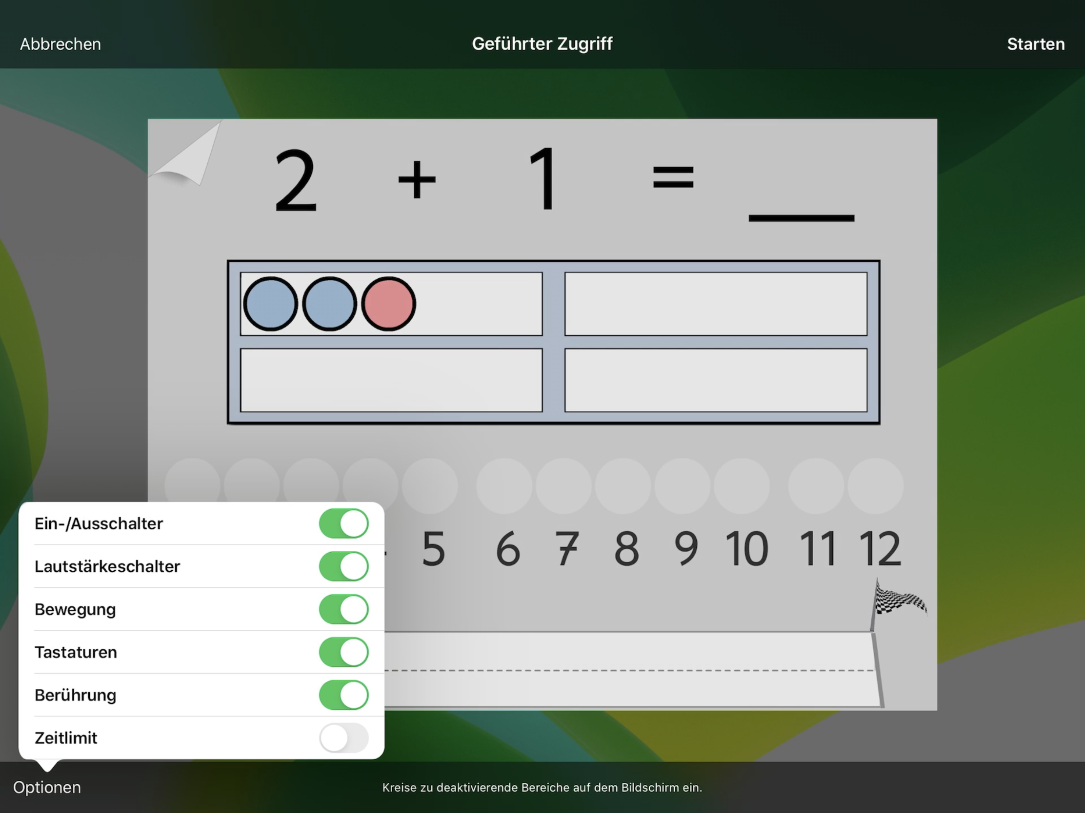Click the red counter circle

388,304
